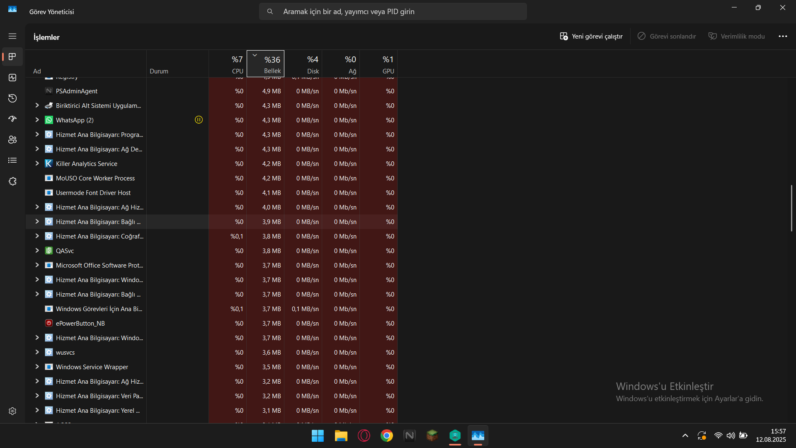The height and width of the screenshot is (448, 796).
Task: Click the Wi-Fi network tray icon
Action: coord(718,436)
